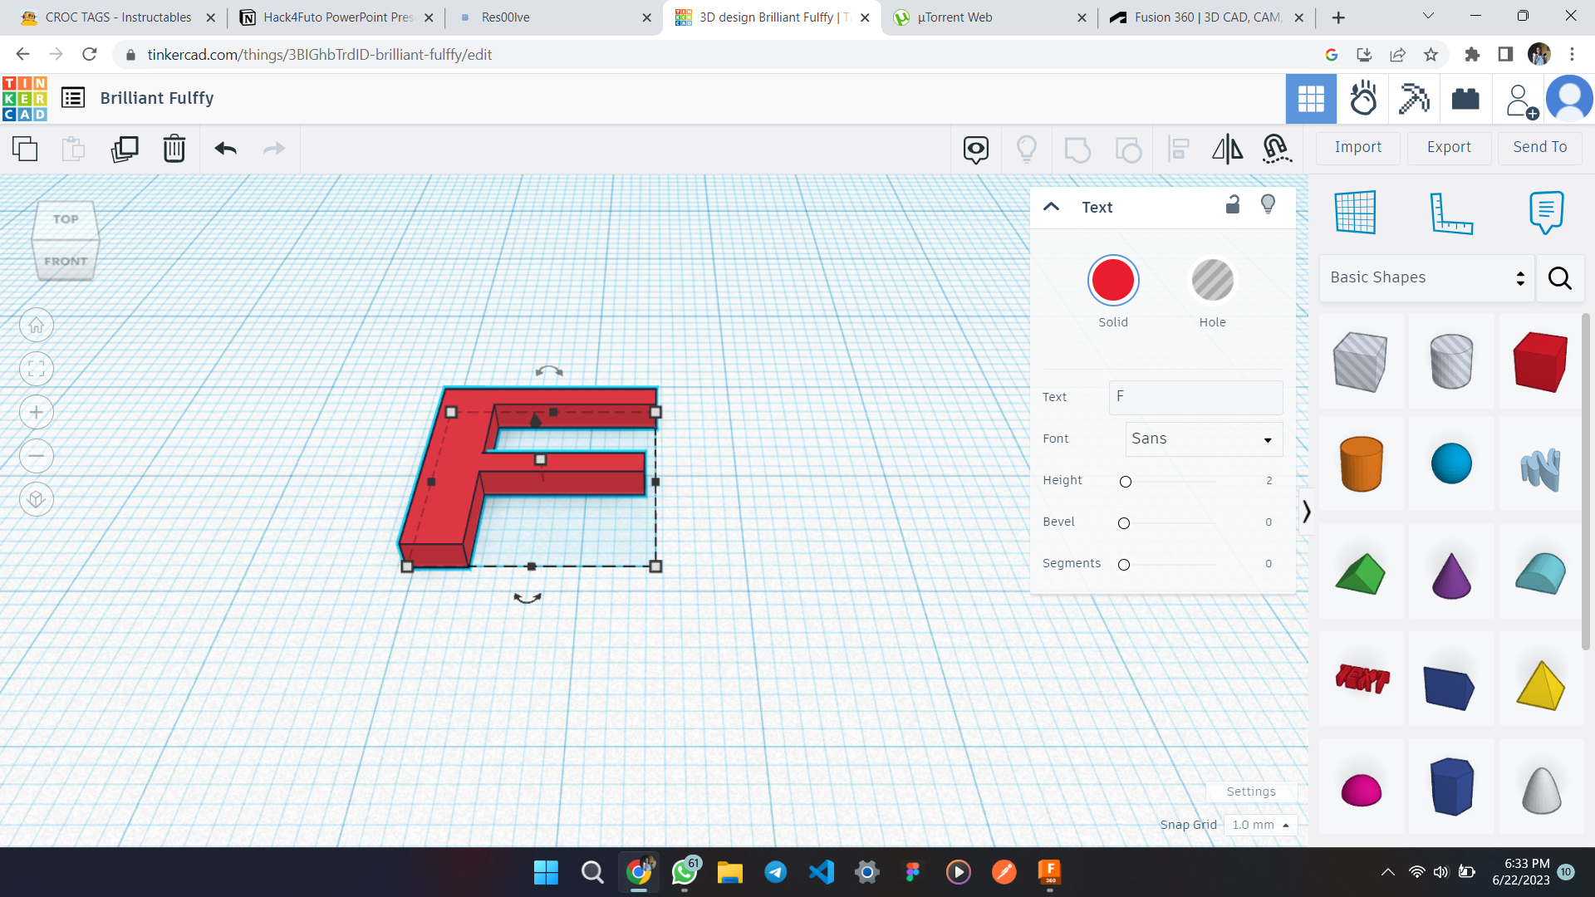Click the Height slider handle
This screenshot has height=897, width=1595.
click(1126, 482)
